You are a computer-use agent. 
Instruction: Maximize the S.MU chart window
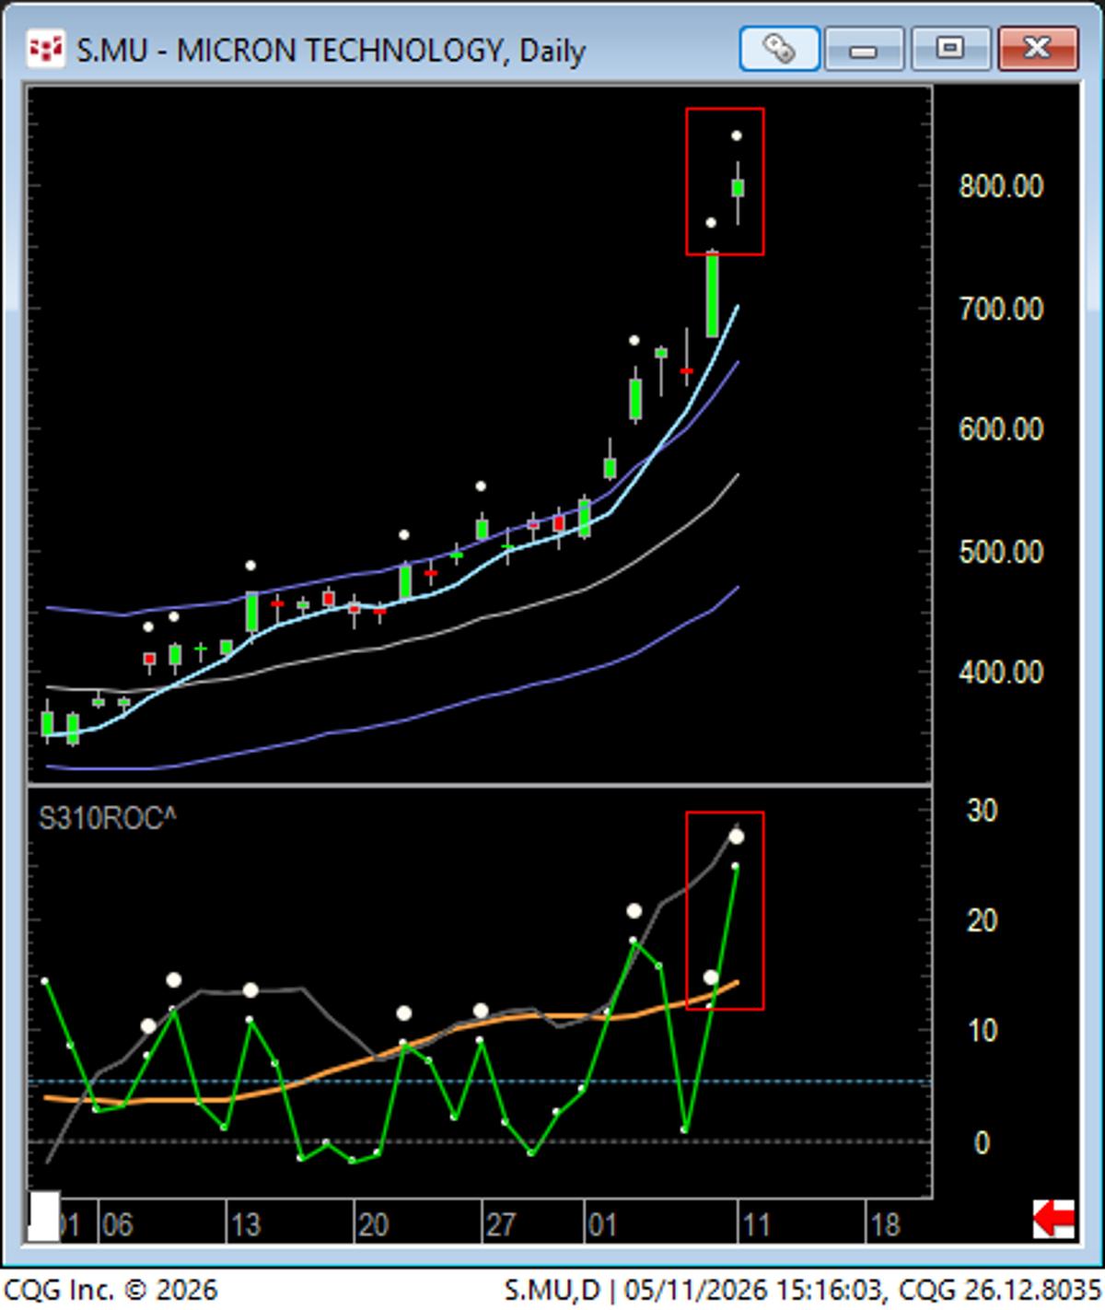tap(950, 48)
